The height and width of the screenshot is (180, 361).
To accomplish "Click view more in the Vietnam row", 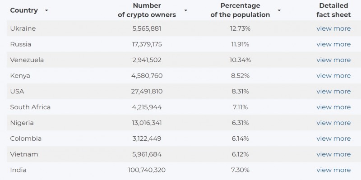I will (x=333, y=154).
